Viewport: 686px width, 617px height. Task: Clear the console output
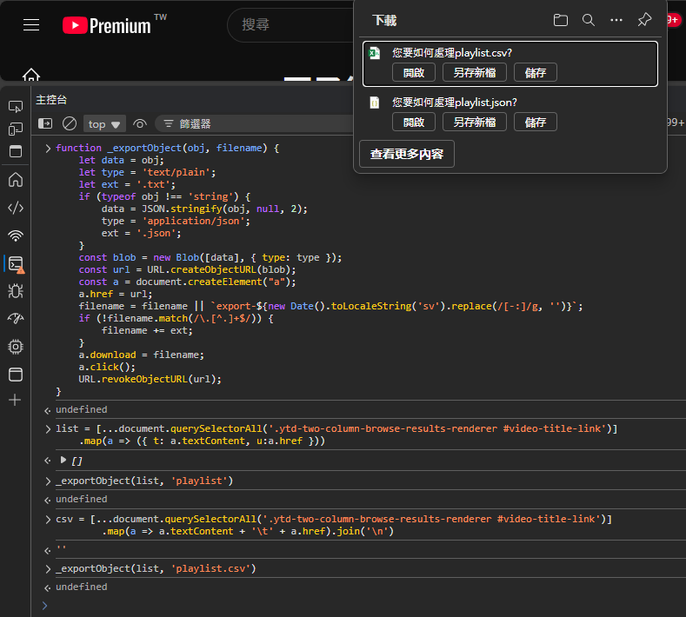click(x=70, y=124)
